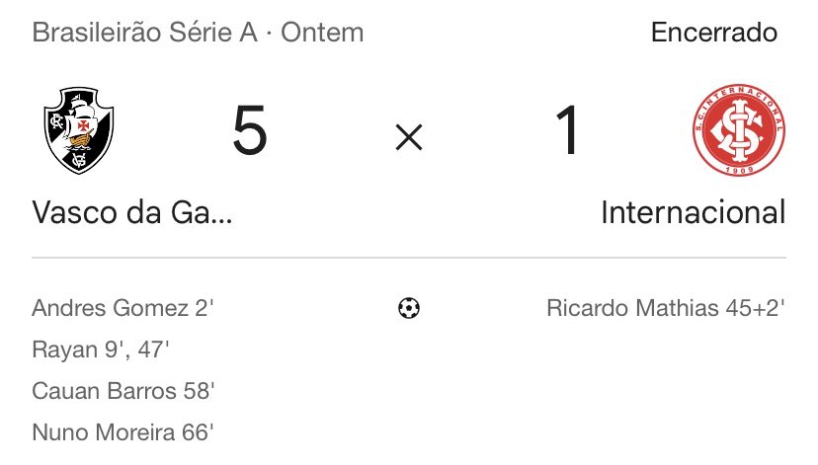Image resolution: width=818 pixels, height=465 pixels.
Task: Select Internacional's score of 1
Action: tap(568, 132)
